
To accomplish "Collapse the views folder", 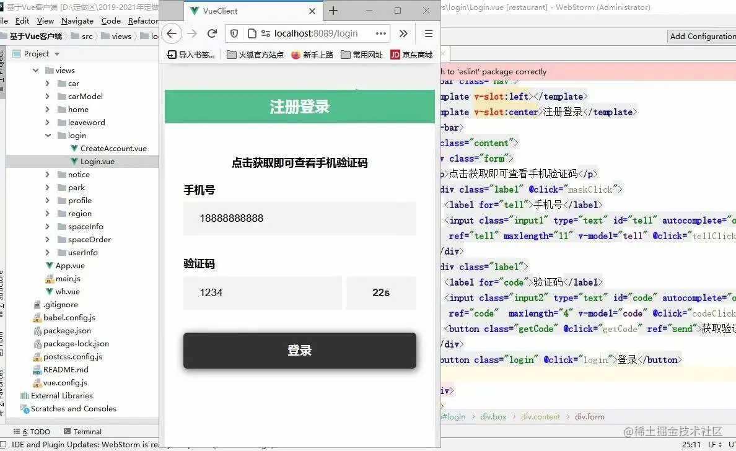I will (x=36, y=71).
